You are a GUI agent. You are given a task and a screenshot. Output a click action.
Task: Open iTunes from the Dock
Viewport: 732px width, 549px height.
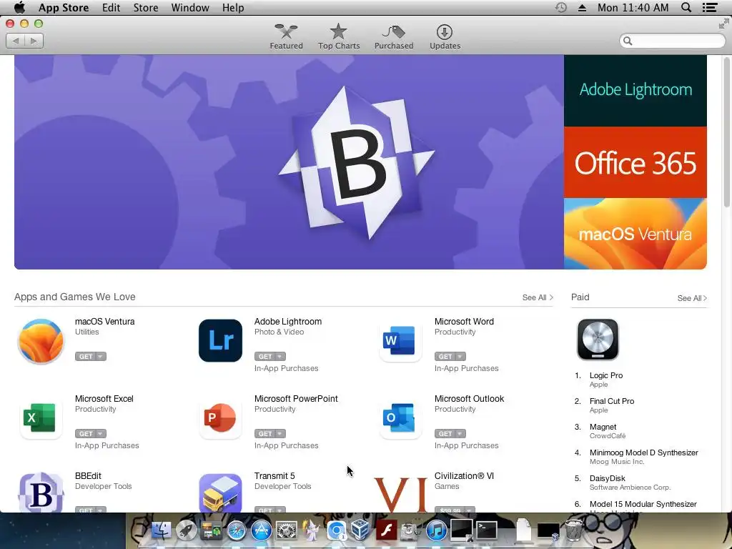pos(437,531)
